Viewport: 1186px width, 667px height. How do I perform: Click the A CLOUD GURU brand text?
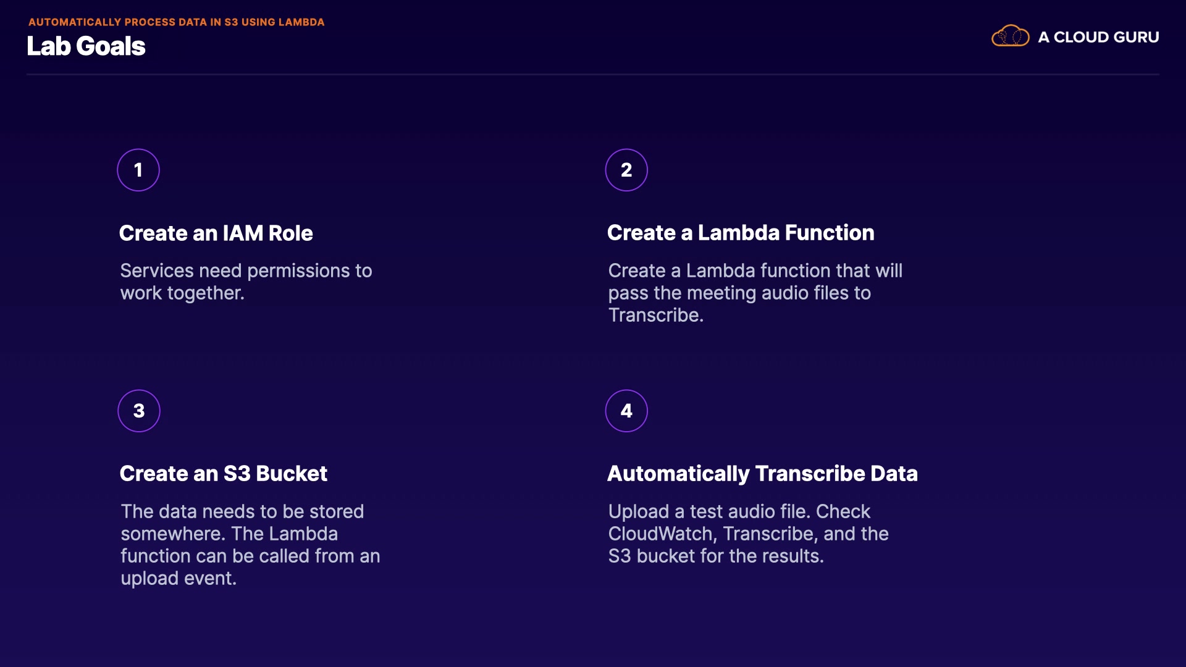[x=1098, y=37]
